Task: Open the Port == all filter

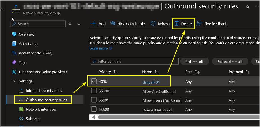Action: pos(194,62)
